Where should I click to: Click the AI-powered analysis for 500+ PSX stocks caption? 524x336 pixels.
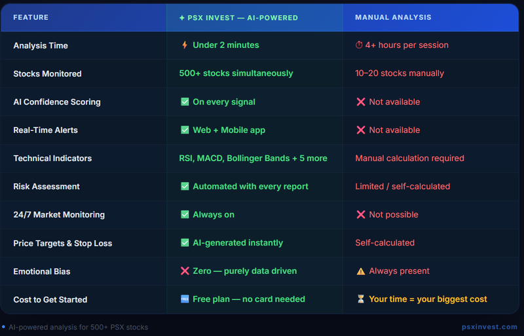tap(78, 327)
